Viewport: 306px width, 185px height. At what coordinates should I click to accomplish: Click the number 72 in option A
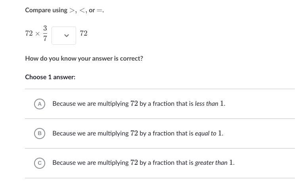click(134, 104)
